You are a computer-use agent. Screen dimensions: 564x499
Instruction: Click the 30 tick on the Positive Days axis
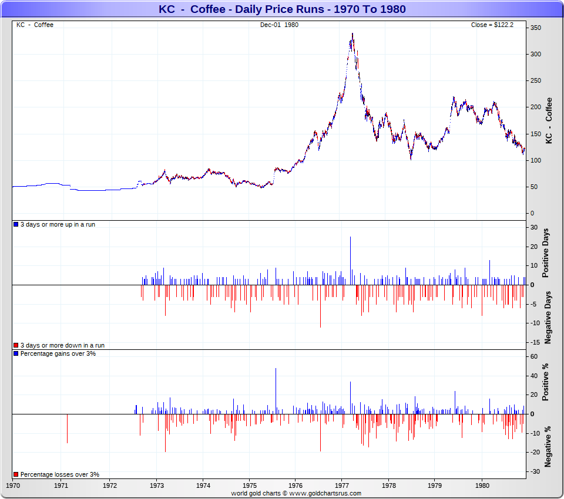[x=534, y=227]
